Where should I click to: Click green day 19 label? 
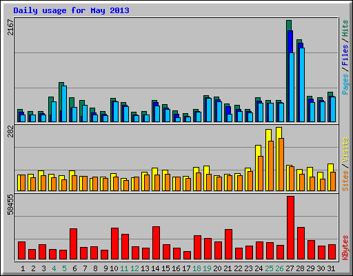(x=207, y=268)
